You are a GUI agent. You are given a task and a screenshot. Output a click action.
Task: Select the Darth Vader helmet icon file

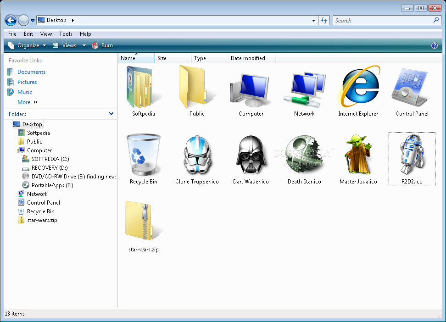[251, 155]
